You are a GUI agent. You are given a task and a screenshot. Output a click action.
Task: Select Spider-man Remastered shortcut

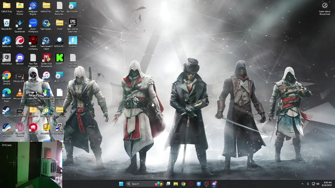tap(46, 61)
